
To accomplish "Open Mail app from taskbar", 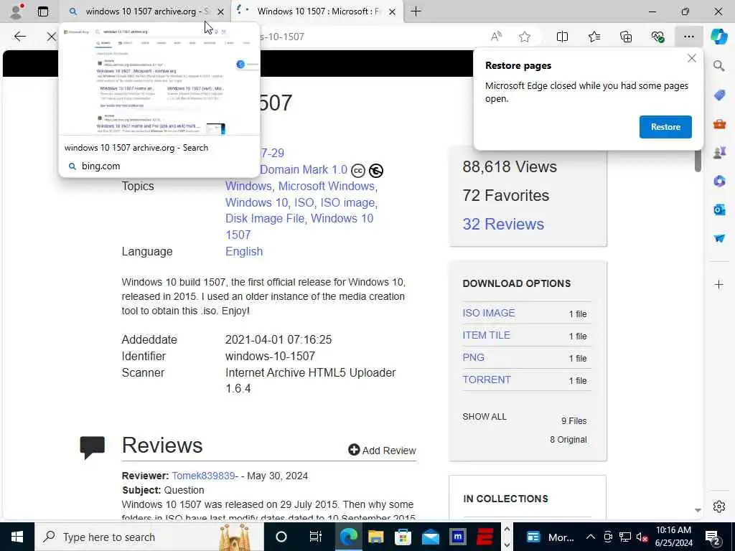I will (x=430, y=537).
